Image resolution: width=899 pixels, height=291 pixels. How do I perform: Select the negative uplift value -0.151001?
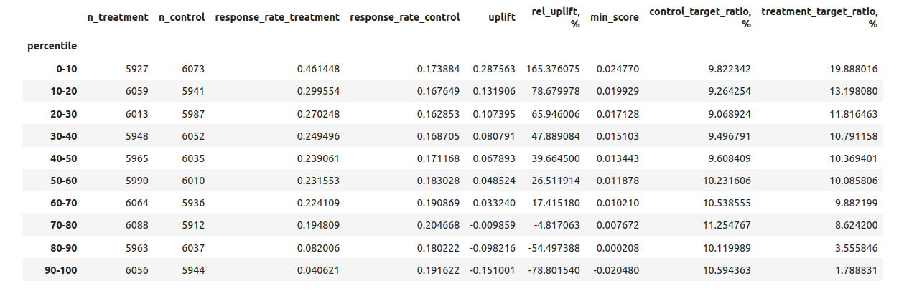tap(493, 270)
